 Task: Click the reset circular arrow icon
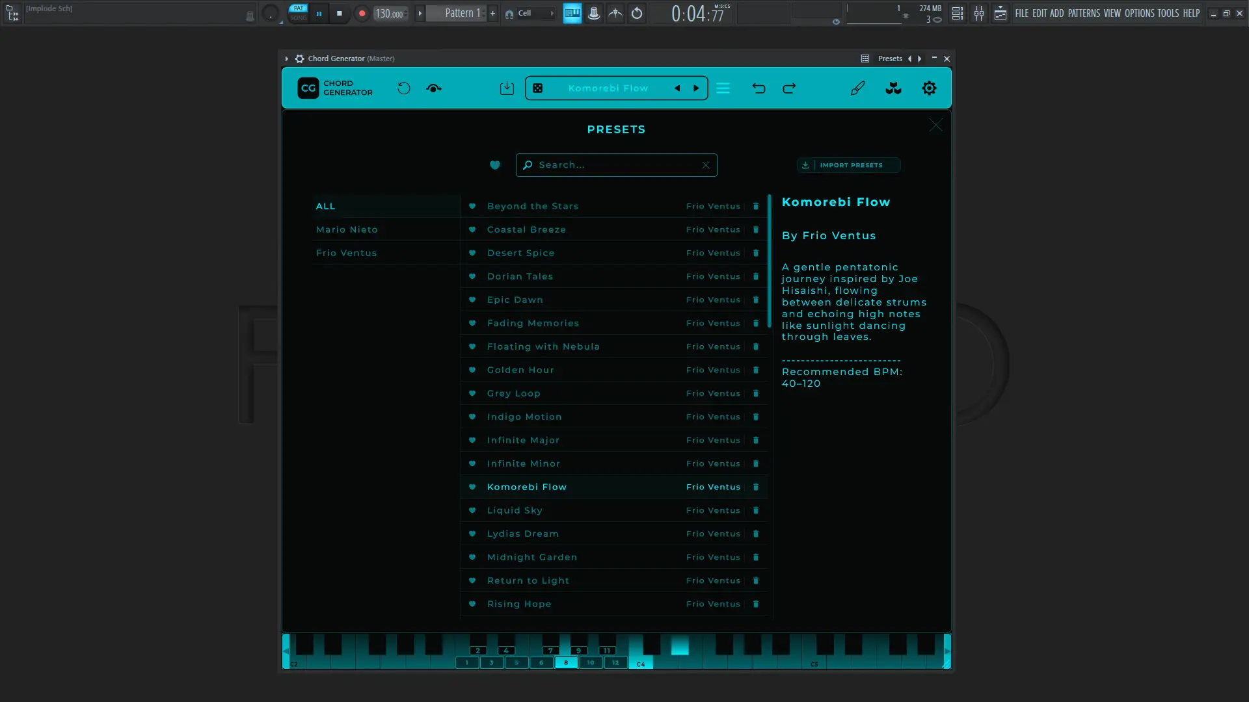click(x=404, y=88)
